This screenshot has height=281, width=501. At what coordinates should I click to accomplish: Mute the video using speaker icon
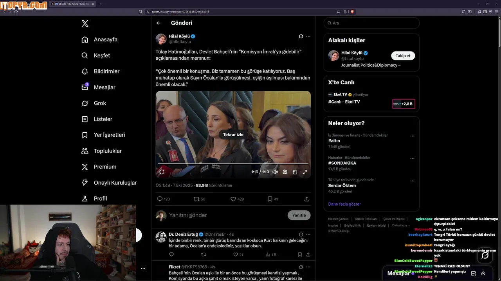pyautogui.click(x=275, y=172)
